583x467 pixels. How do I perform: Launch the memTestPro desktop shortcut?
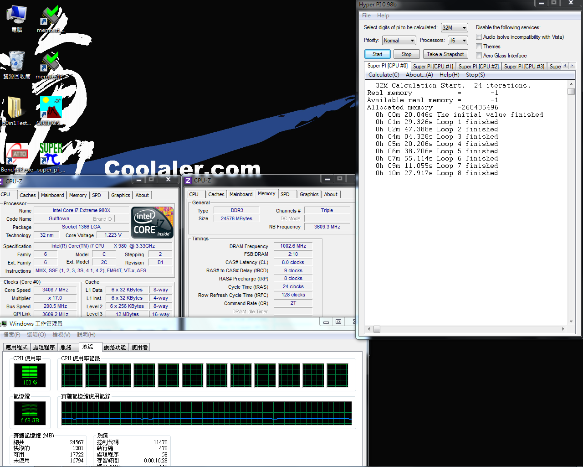[49, 65]
